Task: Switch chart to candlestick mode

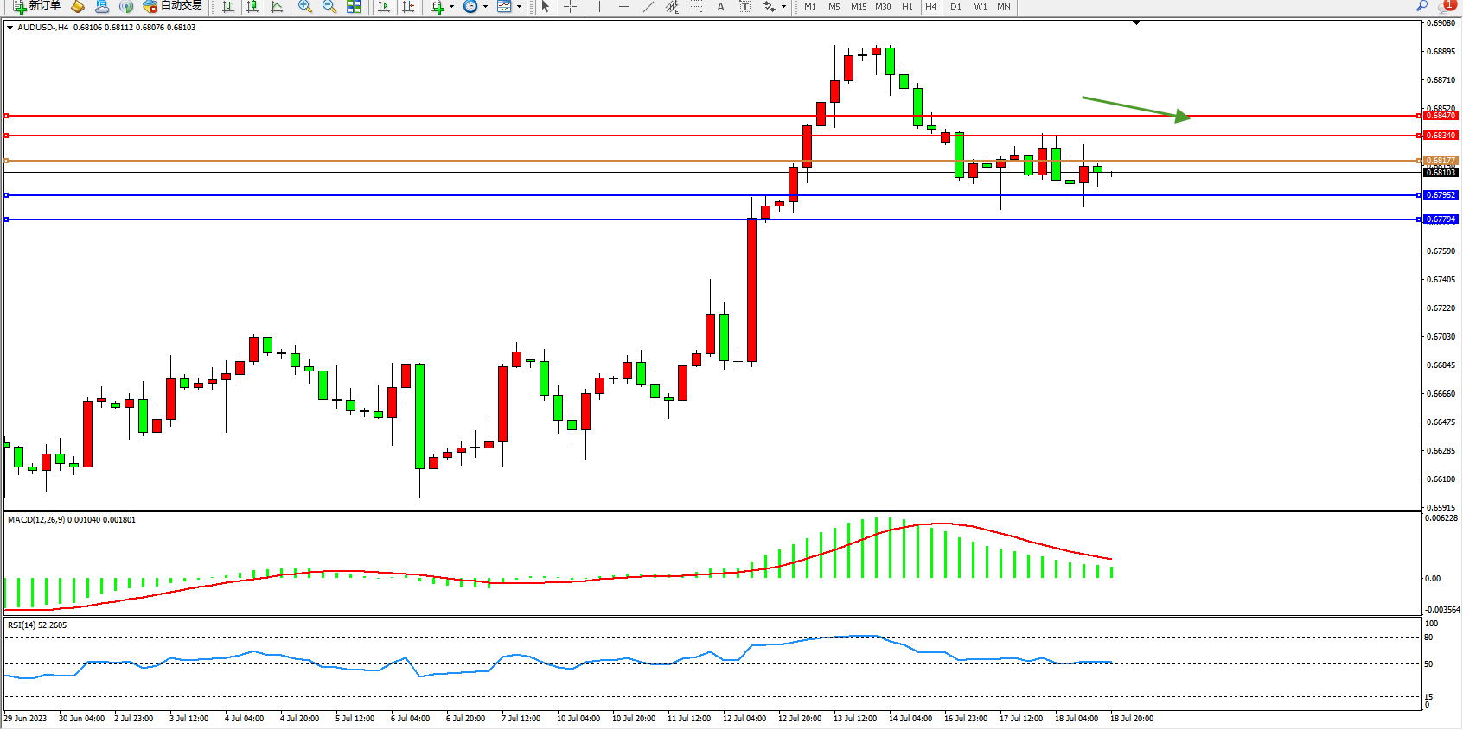Action: click(x=252, y=7)
